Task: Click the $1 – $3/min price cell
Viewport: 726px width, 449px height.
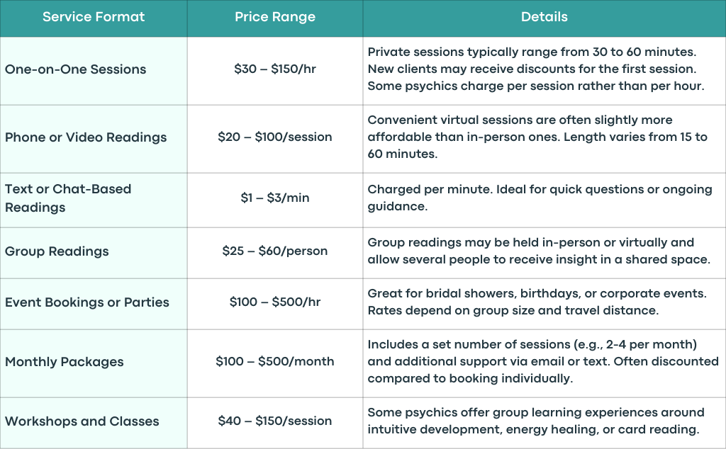Action: pyautogui.click(x=275, y=200)
